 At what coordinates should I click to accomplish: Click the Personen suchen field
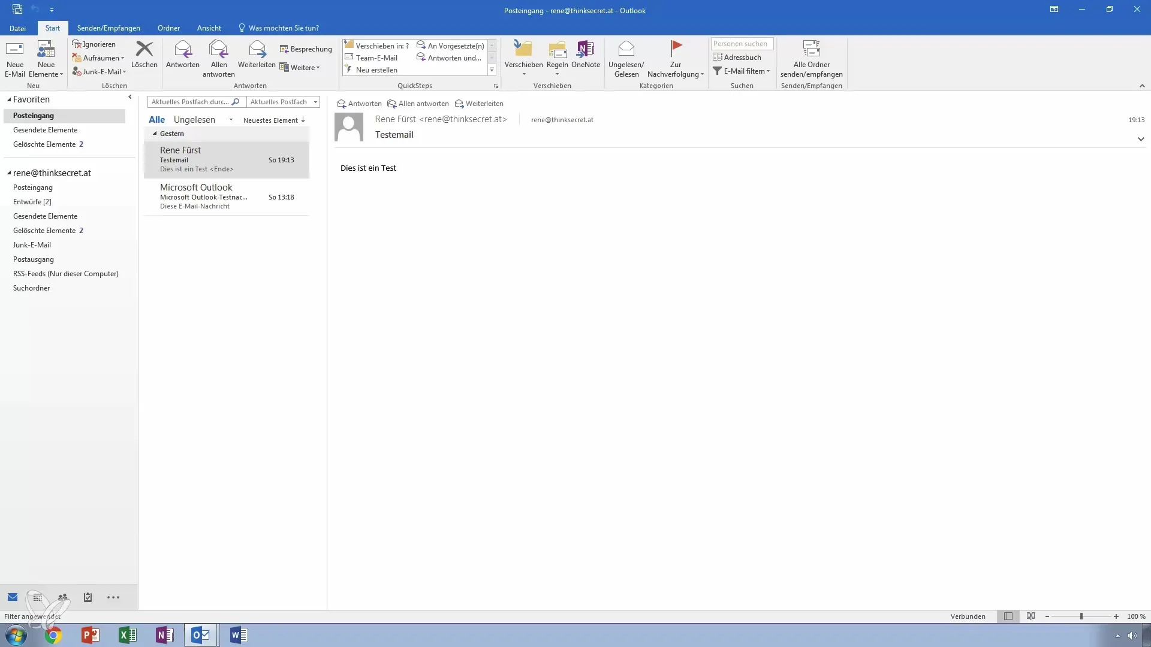click(x=742, y=44)
